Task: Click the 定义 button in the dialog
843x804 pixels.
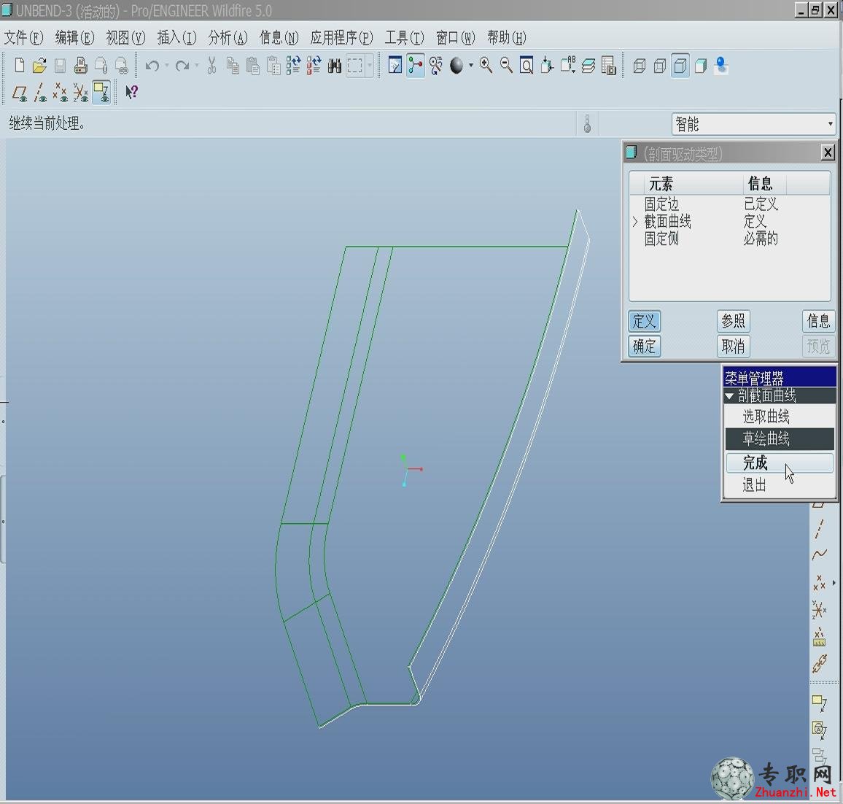Action: (644, 321)
